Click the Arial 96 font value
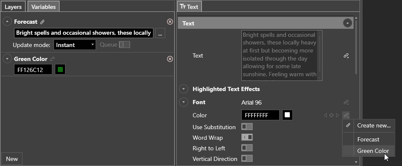 (251, 102)
